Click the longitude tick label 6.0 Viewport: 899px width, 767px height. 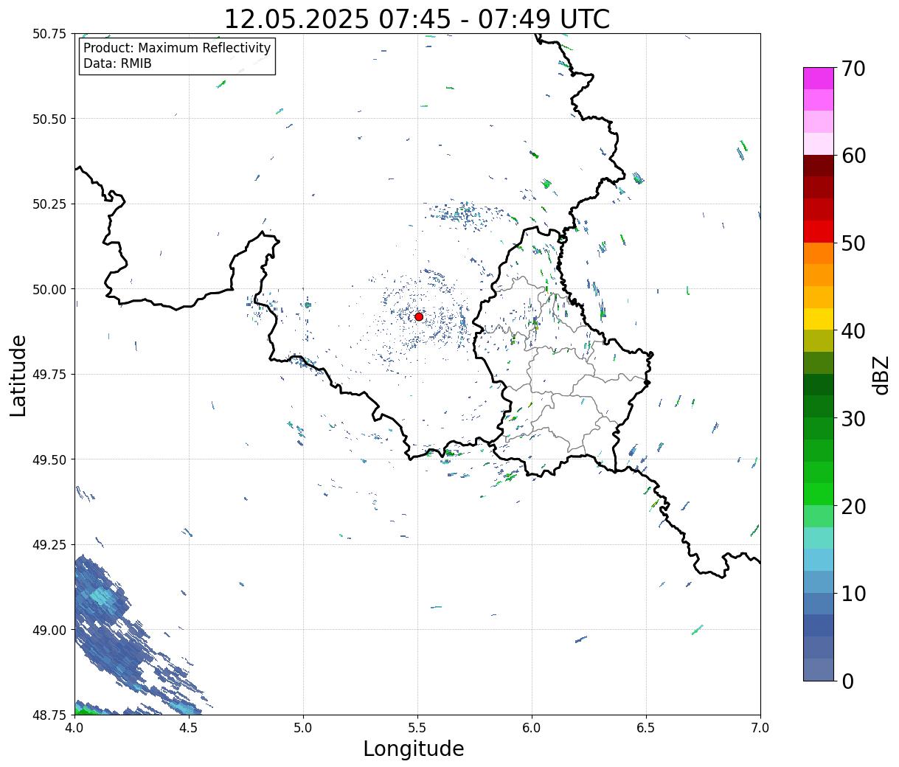(532, 728)
